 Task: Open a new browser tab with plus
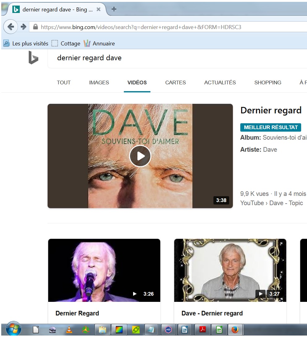114,9
